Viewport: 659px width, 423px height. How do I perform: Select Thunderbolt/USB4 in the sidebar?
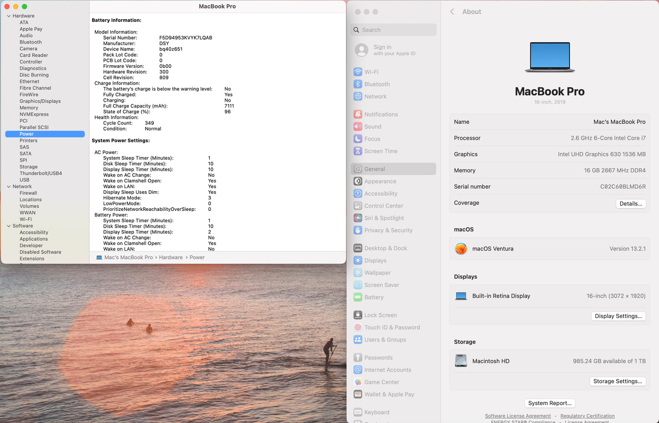coord(41,173)
